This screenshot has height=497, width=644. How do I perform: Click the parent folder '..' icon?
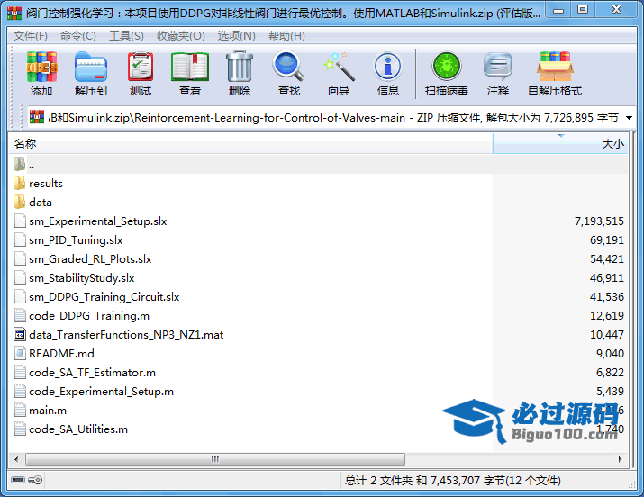tap(19, 164)
